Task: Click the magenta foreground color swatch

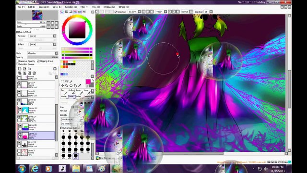Action: click(x=88, y=82)
